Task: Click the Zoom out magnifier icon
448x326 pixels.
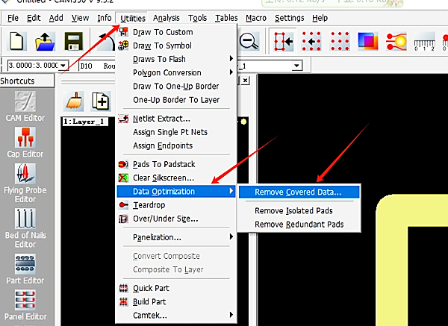Action: click(x=249, y=41)
